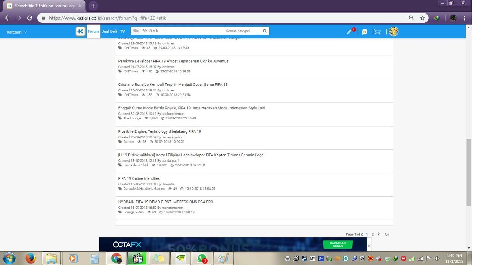478x265 pixels.
Task: Open the user avatar profile menu
Action: click(x=394, y=32)
